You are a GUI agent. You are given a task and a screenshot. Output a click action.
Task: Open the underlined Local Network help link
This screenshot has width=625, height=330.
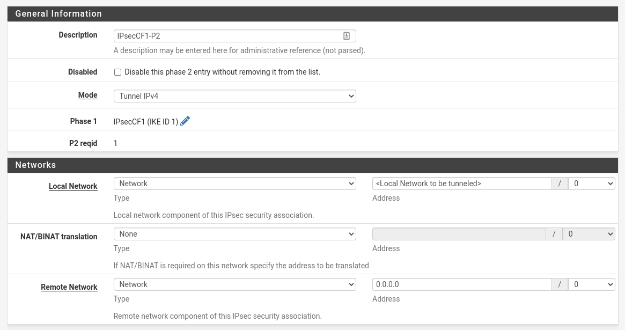[73, 186]
